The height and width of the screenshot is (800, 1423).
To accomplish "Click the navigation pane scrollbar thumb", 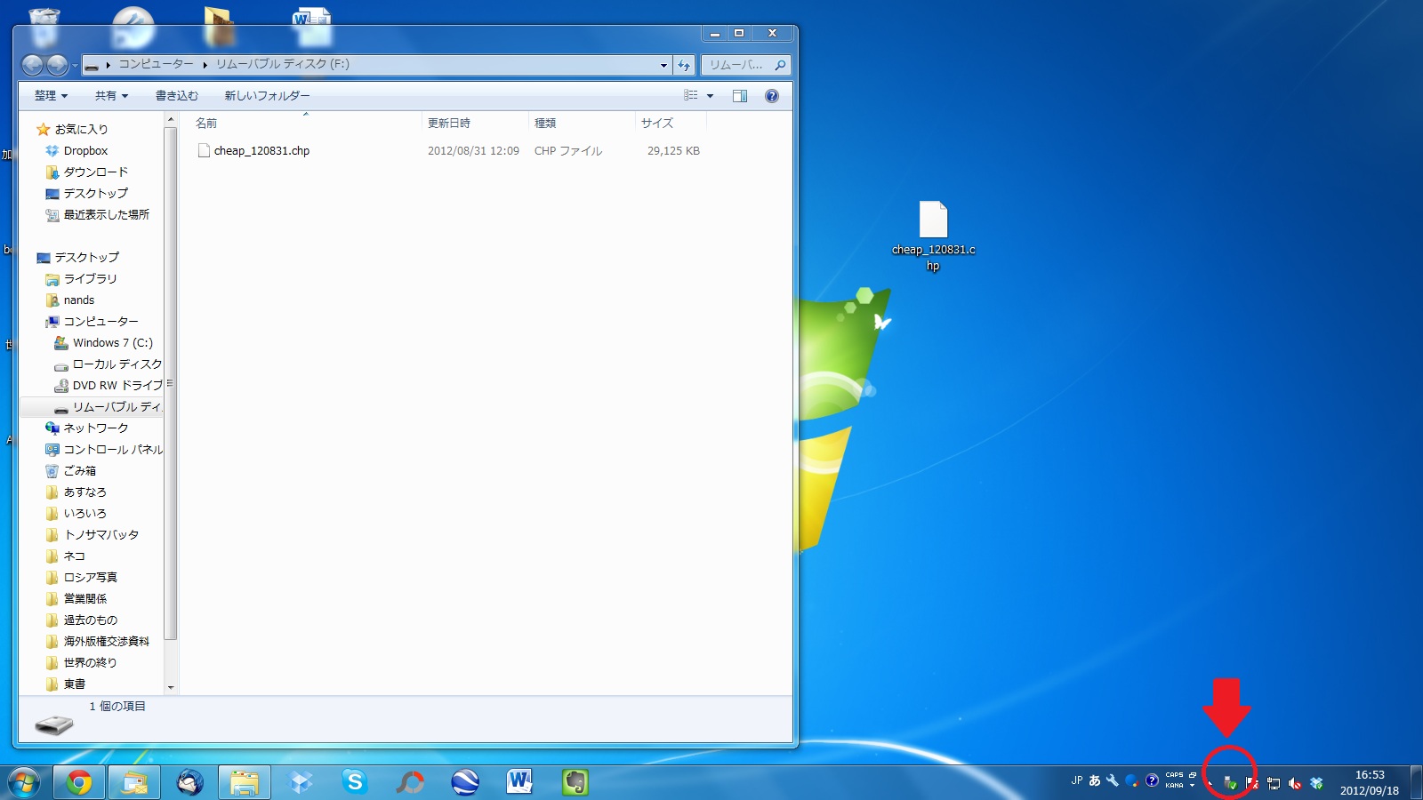I will (171, 383).
